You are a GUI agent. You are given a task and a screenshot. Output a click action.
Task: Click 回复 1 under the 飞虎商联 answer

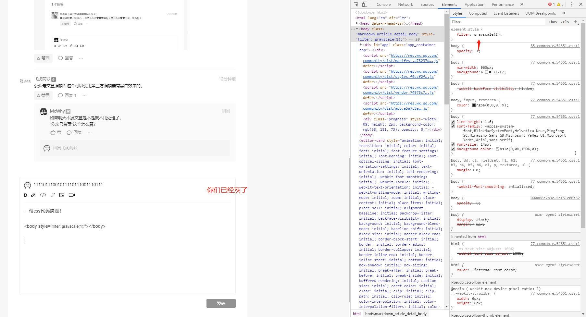(67, 95)
